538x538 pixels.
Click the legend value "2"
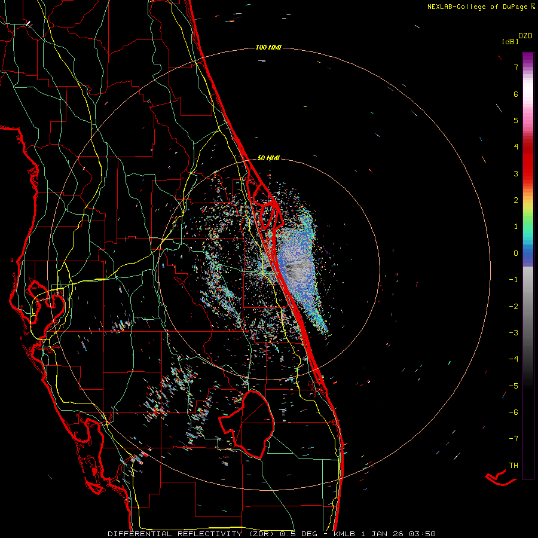click(516, 200)
